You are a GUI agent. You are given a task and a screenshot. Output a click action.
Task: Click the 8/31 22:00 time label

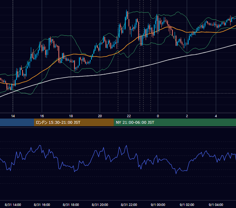[x=129, y=205]
